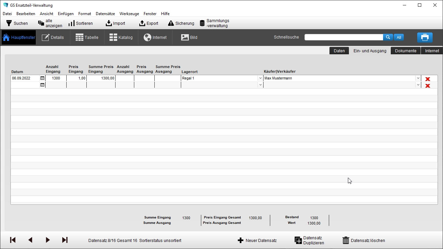Expand Käufer dropdown for Max Mustermann
Screen dimensions: 443x249
[x=418, y=78]
